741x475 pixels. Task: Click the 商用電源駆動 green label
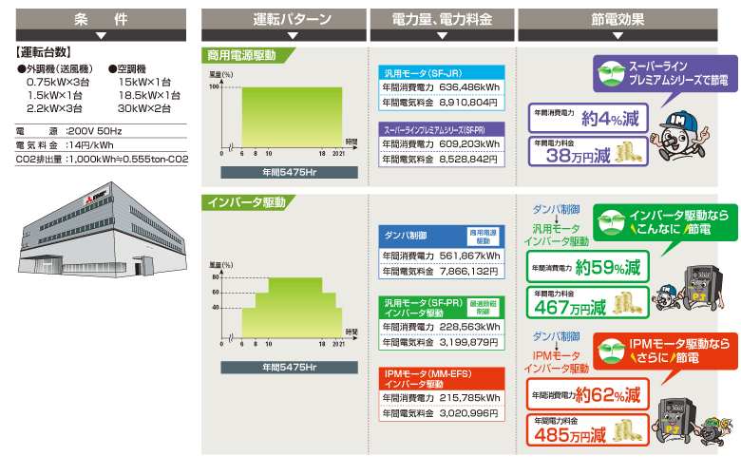click(x=246, y=55)
